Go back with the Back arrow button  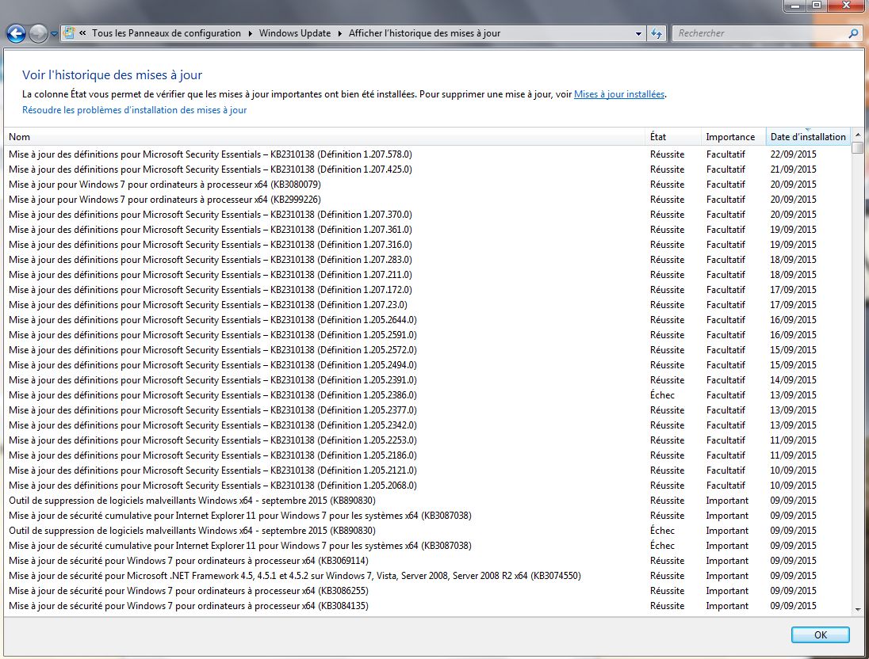[x=16, y=34]
